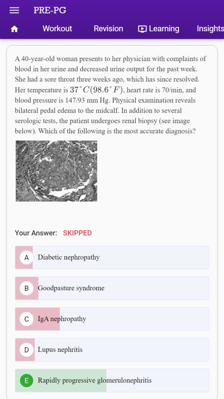224x399 pixels.
Task: Click the green E answer circle
Action: pyautogui.click(x=27, y=381)
